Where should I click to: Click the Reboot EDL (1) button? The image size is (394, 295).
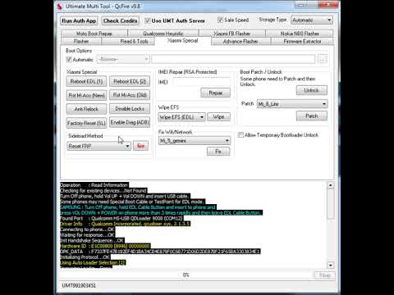[86, 81]
